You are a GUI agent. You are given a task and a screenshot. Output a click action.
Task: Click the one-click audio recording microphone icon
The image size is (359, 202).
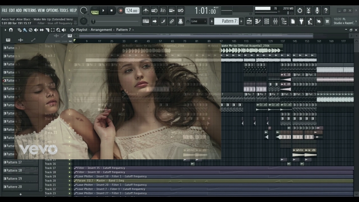pos(317,10)
